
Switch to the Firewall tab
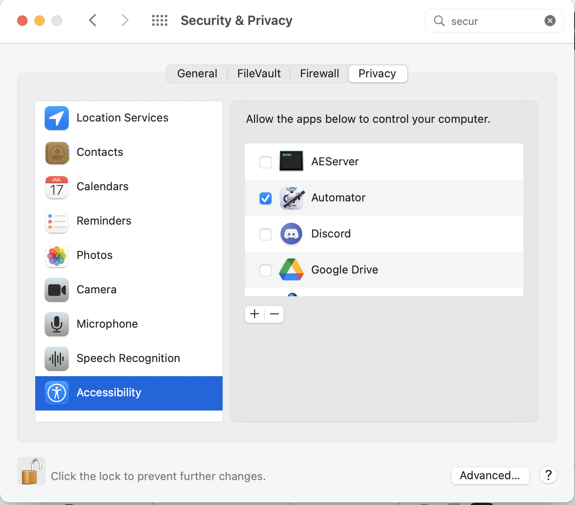pyautogui.click(x=319, y=73)
